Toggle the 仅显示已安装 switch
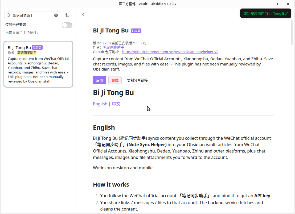 [67, 25]
